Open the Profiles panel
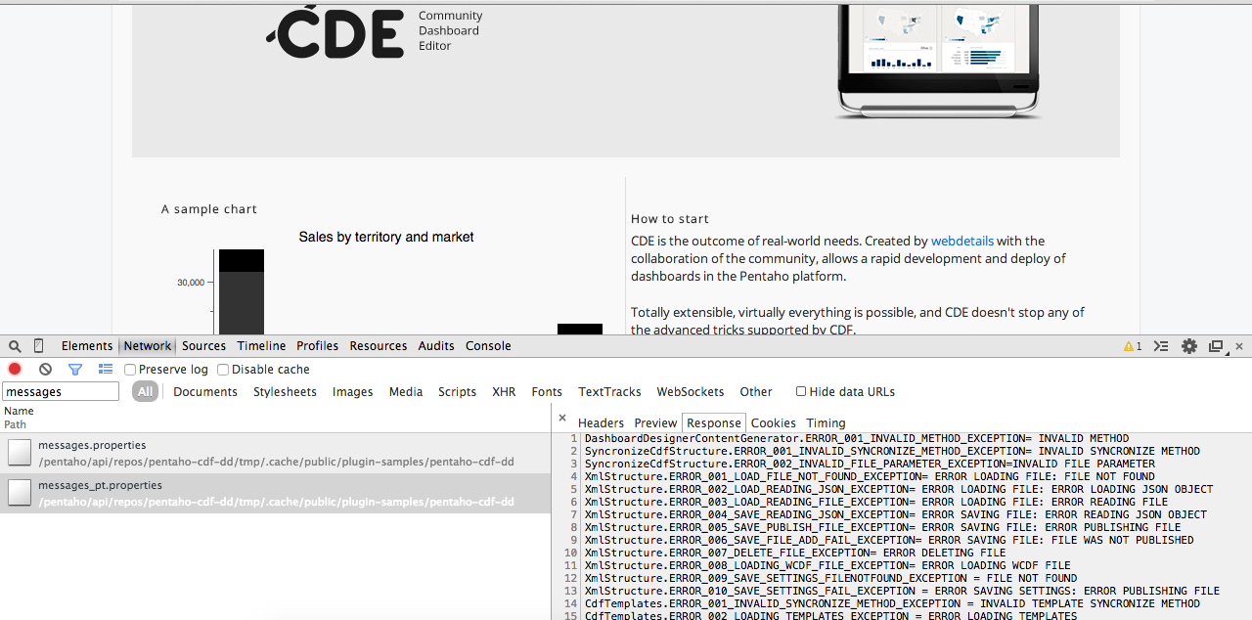 (318, 346)
